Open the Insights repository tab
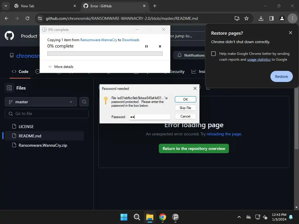 point(198,71)
